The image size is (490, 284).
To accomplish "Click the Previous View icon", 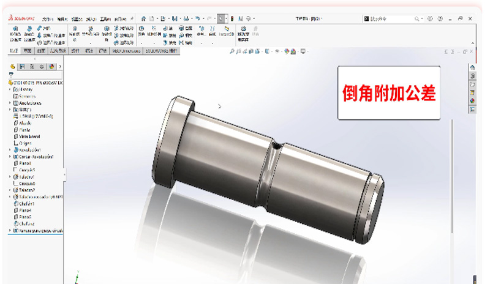I will point(244,51).
